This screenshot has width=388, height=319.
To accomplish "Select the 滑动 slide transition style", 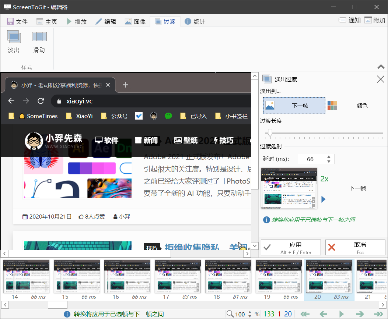I will tap(39, 41).
